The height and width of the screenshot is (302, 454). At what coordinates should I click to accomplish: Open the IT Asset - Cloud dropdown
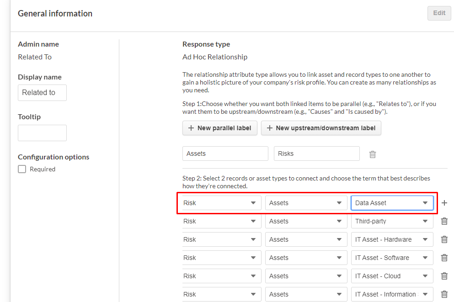coord(392,276)
